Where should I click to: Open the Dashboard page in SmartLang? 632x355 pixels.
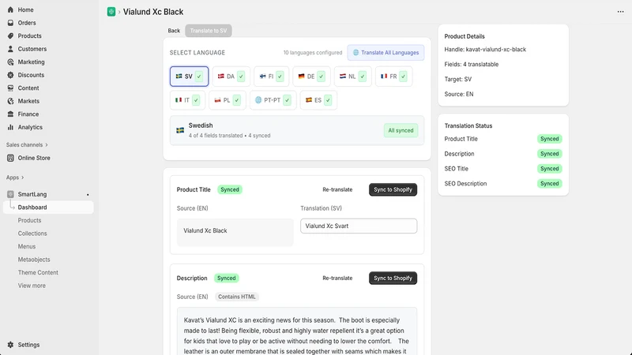(x=48, y=207)
